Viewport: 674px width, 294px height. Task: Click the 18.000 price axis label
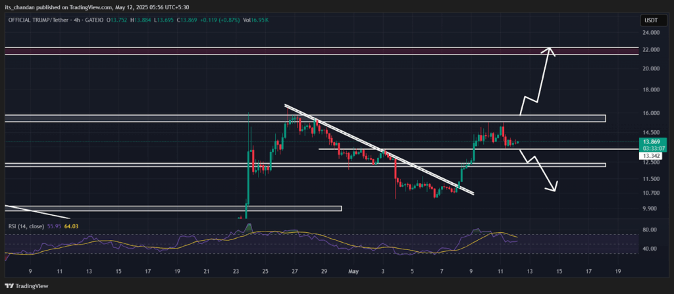[x=651, y=90]
